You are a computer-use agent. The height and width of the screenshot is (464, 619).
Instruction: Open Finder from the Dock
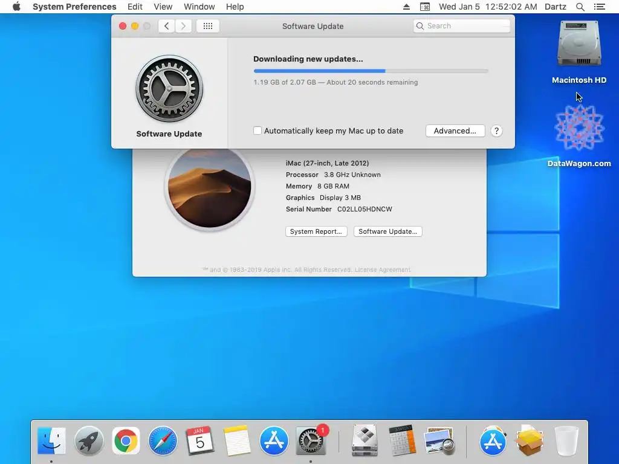(x=51, y=440)
